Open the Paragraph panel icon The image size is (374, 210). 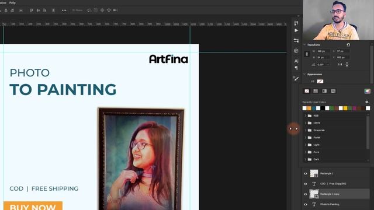click(296, 68)
